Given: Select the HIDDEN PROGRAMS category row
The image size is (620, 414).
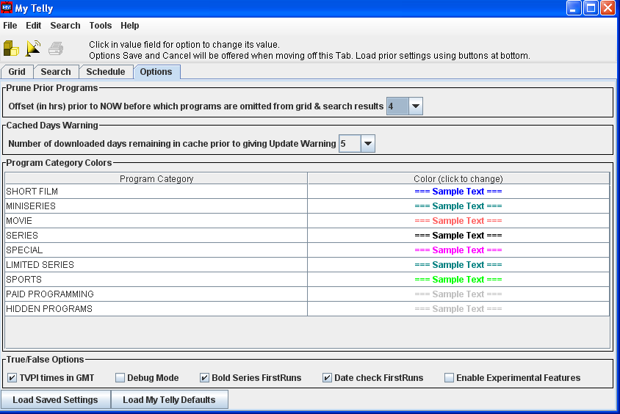Looking at the screenshot, I should 156,309.
